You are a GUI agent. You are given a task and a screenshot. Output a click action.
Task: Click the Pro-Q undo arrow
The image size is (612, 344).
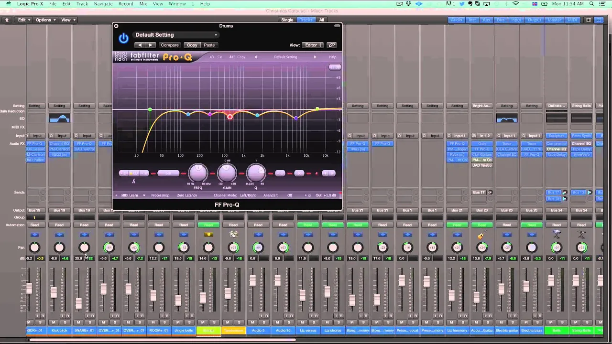[212, 57]
